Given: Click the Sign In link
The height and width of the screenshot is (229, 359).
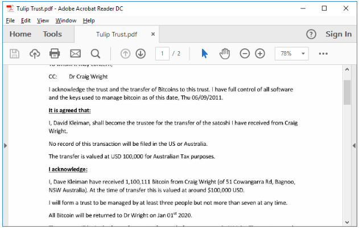Looking at the screenshot, I should pos(339,34).
